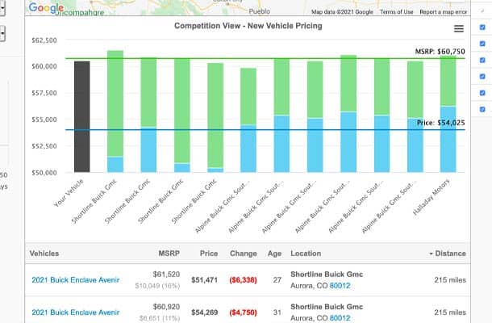Open the map Terms of Use link
Image resolution: width=492 pixels, height=323 pixels.
(396, 12)
